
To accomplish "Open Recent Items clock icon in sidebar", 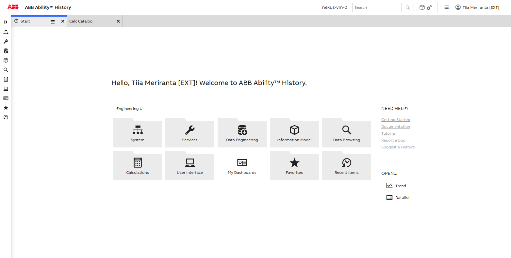I will coord(6,117).
